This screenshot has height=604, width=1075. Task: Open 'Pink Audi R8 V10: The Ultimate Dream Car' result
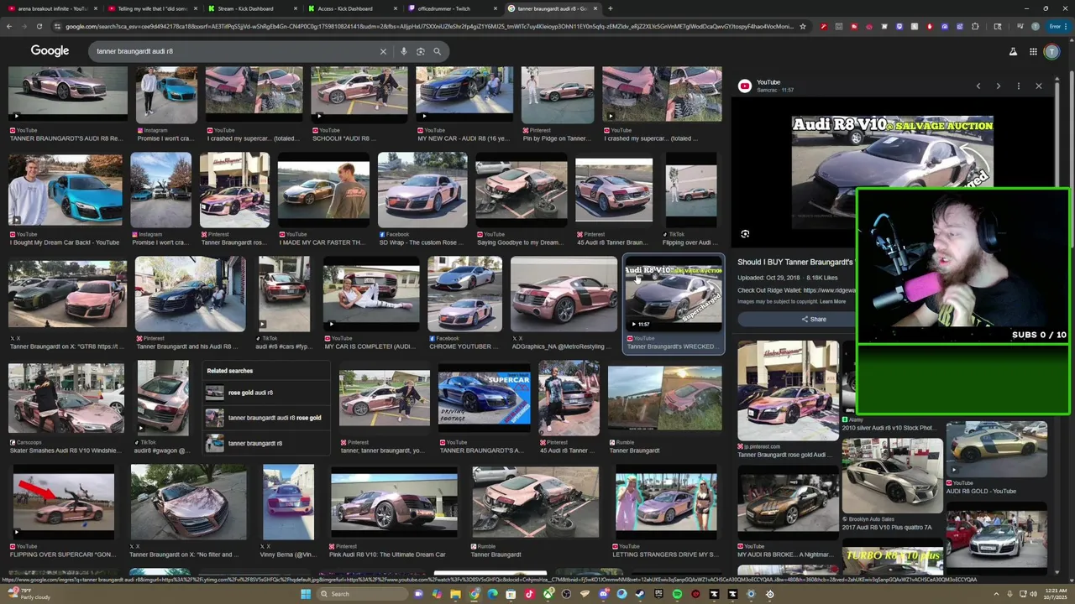coord(394,502)
